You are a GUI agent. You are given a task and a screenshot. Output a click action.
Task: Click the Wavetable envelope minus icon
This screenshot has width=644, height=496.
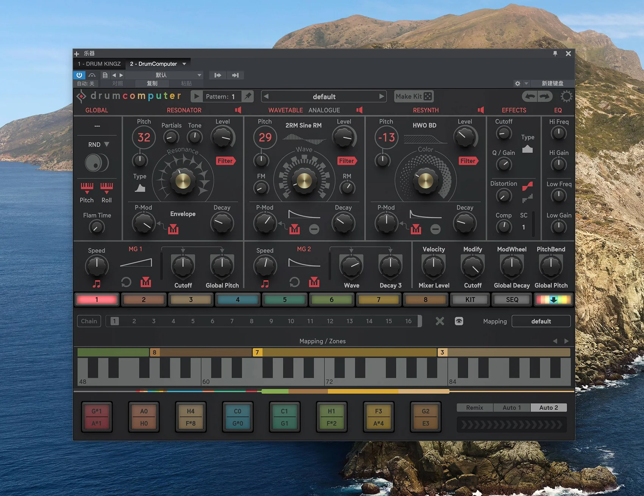tap(314, 229)
